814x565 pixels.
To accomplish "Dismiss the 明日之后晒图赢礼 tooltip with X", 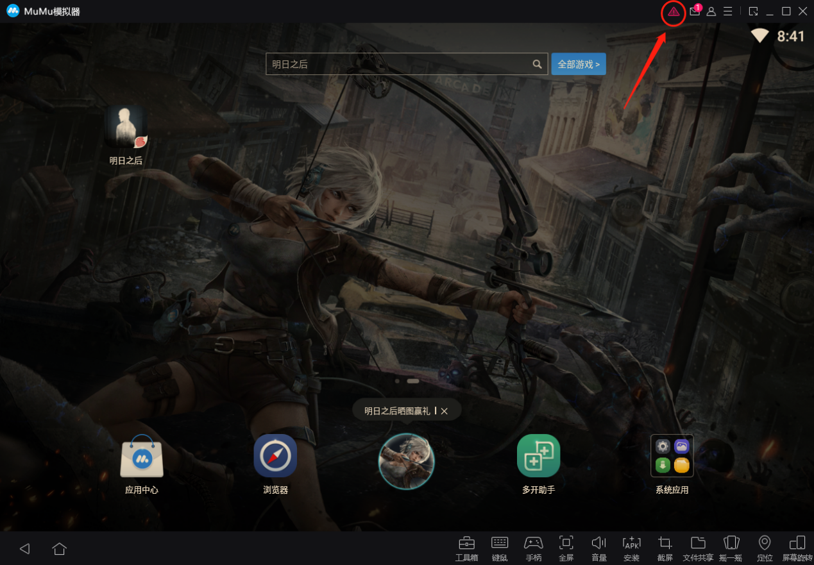I will 445,411.
